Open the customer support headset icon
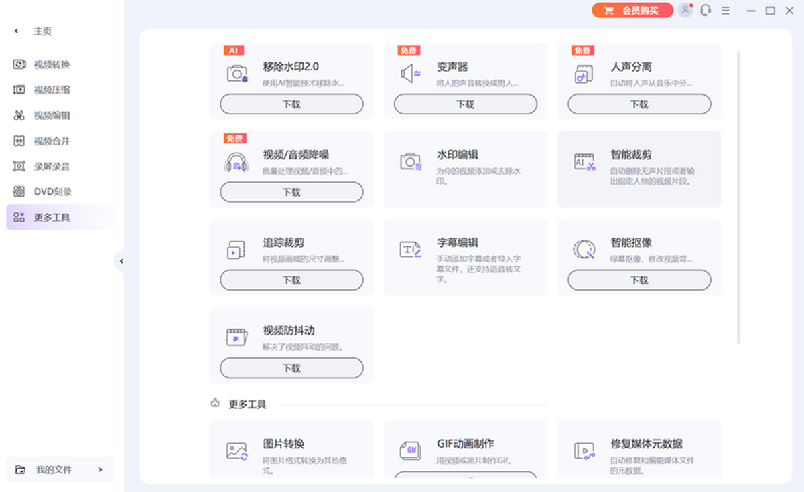 point(706,11)
